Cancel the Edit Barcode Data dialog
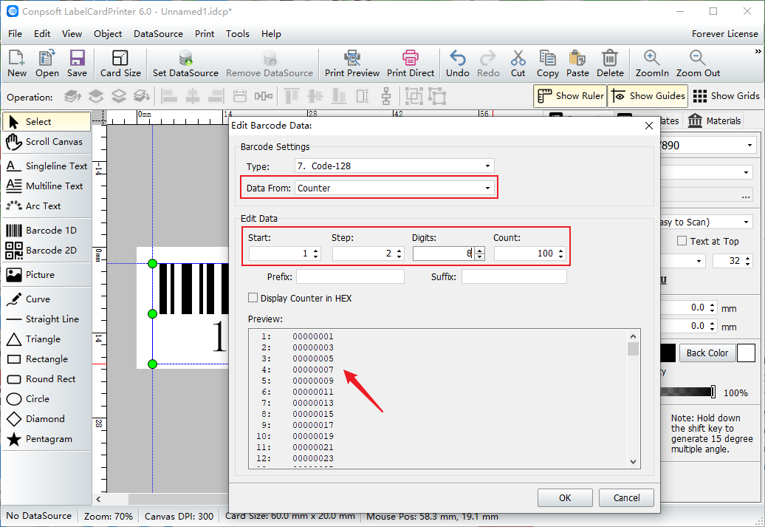Screen dimensions: 765x527 (x=626, y=497)
